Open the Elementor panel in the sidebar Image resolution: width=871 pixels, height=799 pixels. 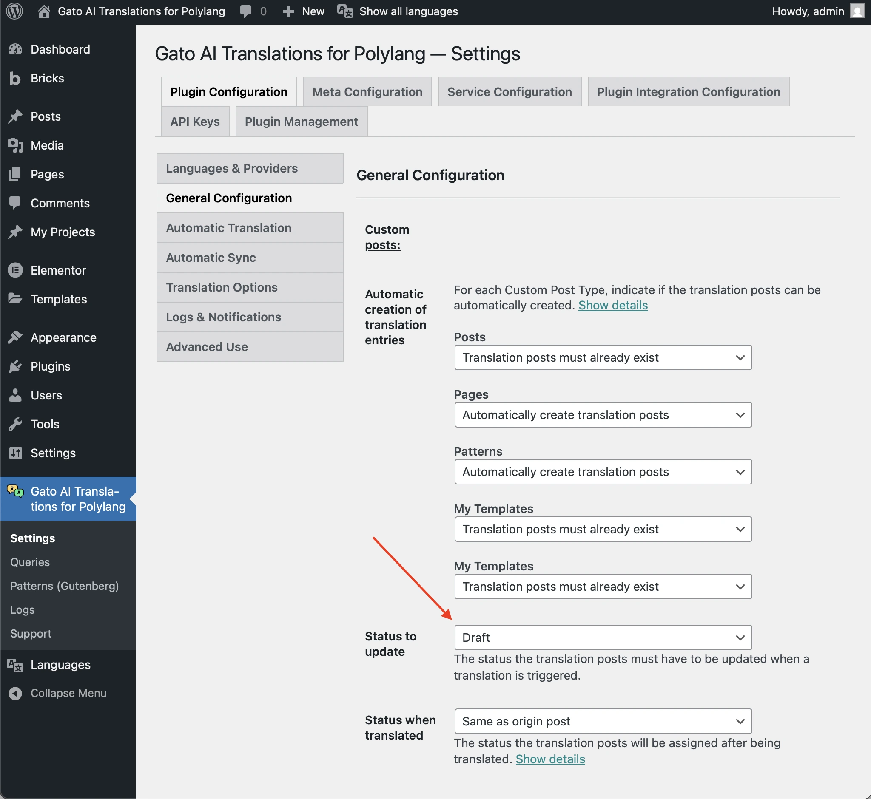16,270
